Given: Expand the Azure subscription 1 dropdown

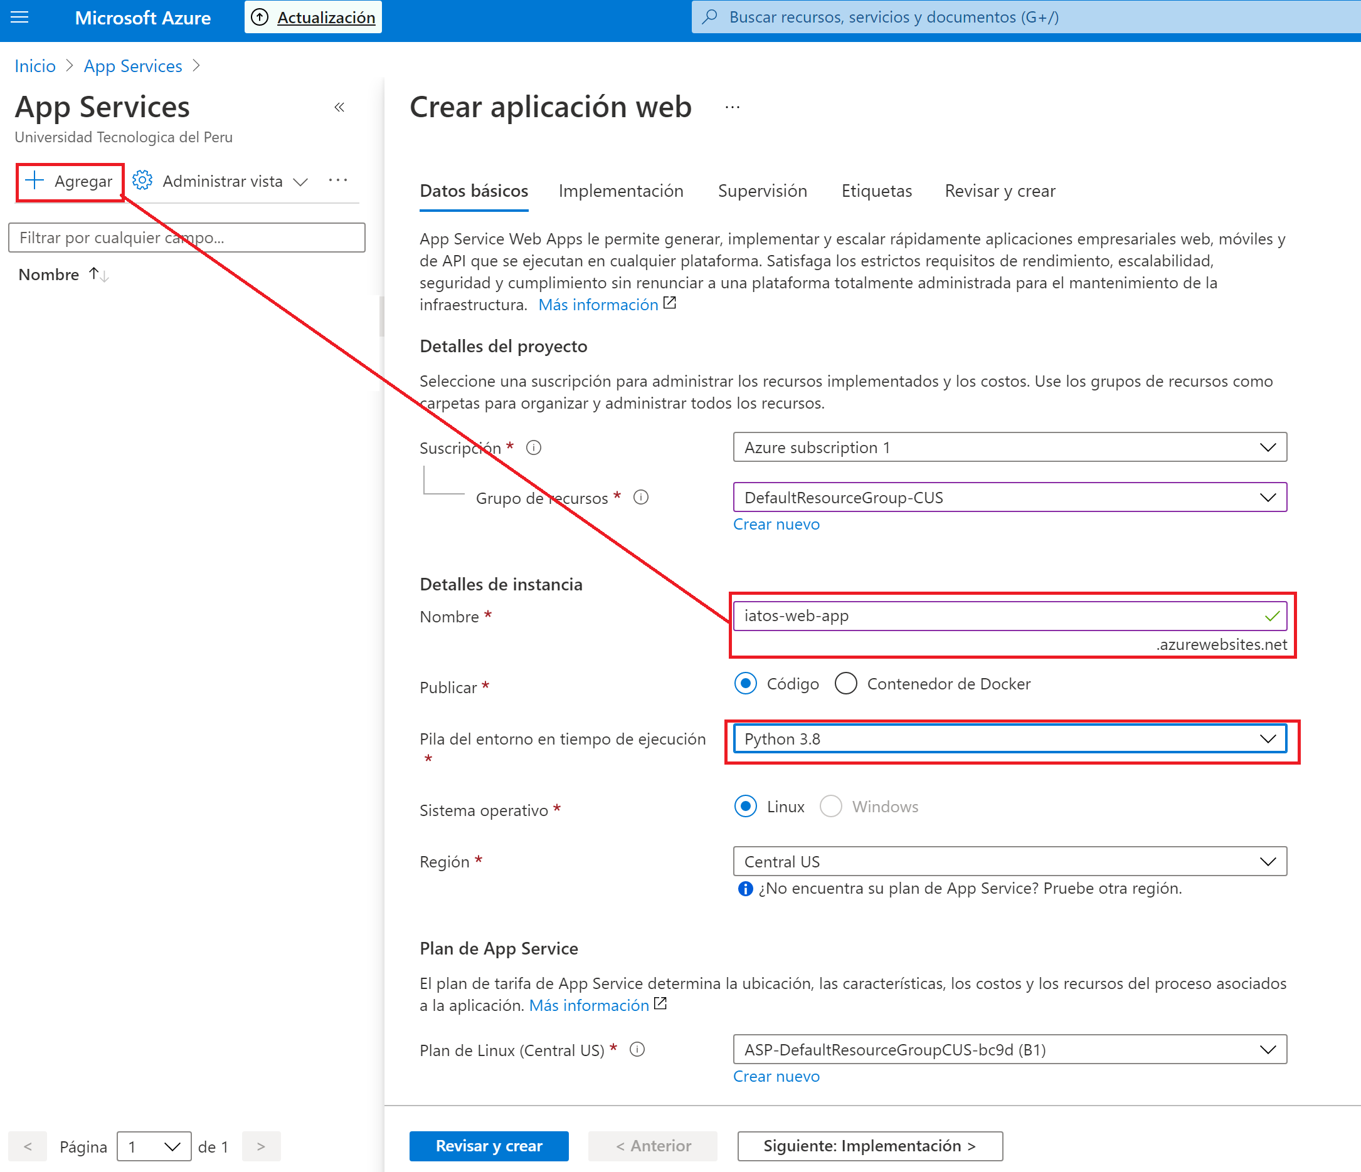Looking at the screenshot, I should 1009,447.
